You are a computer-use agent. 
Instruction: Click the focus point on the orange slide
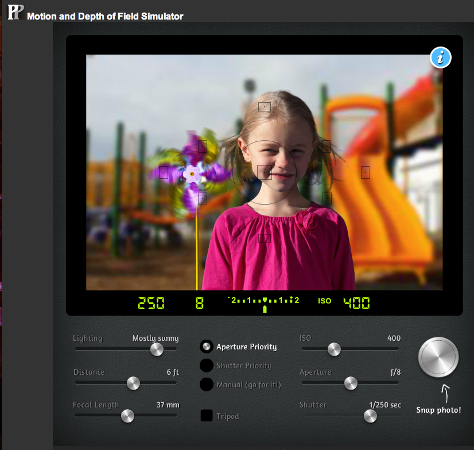click(366, 172)
